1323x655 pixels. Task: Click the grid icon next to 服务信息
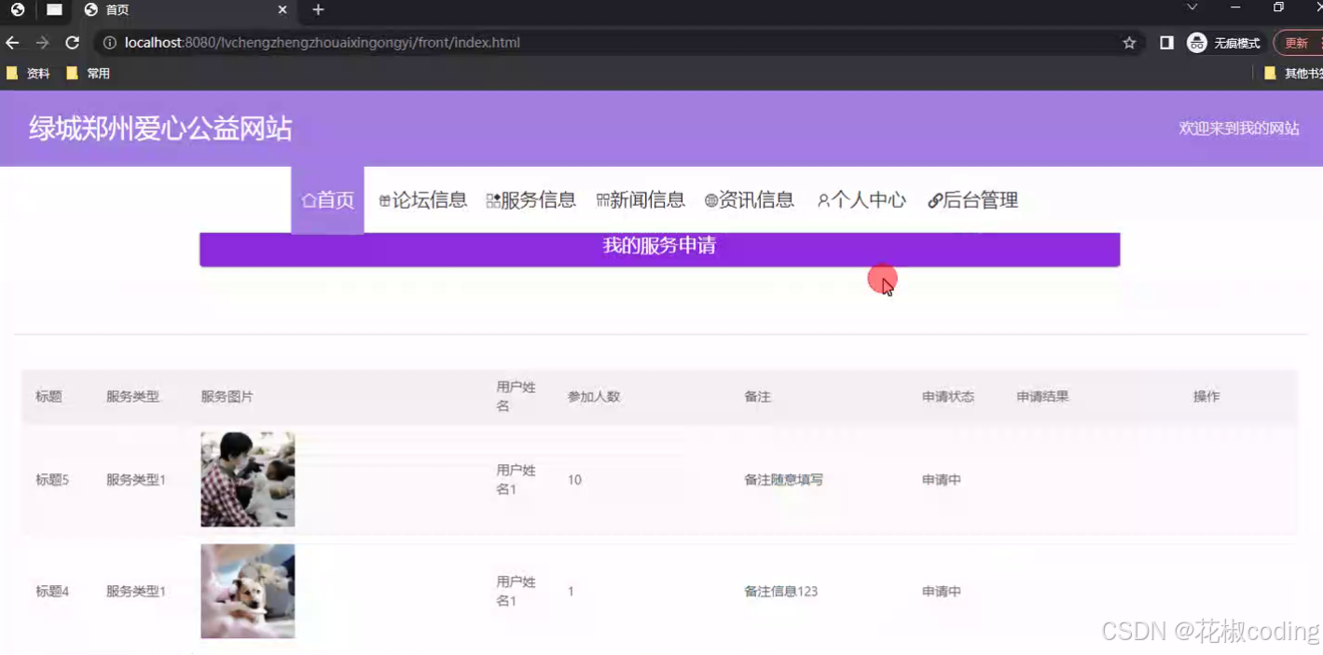point(491,198)
